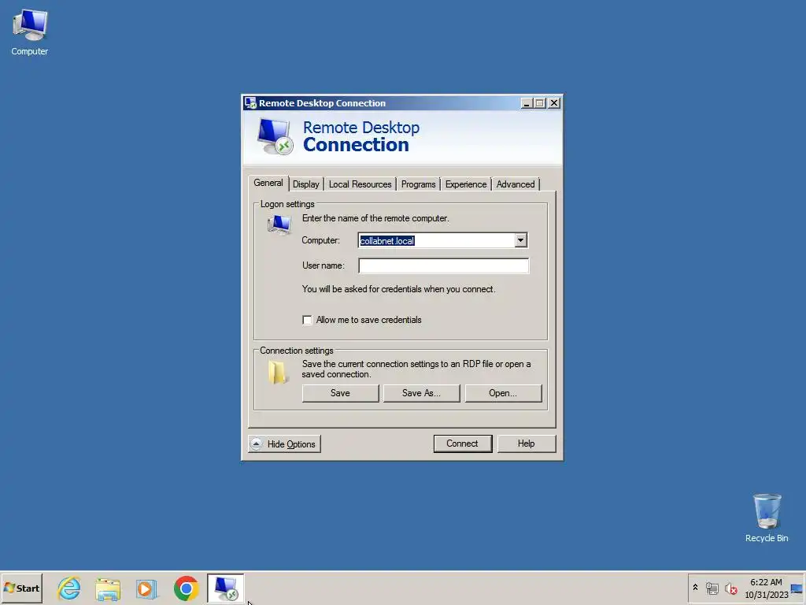The width and height of the screenshot is (806, 605).
Task: Expand the Computer name dropdown arrow
Action: click(521, 240)
